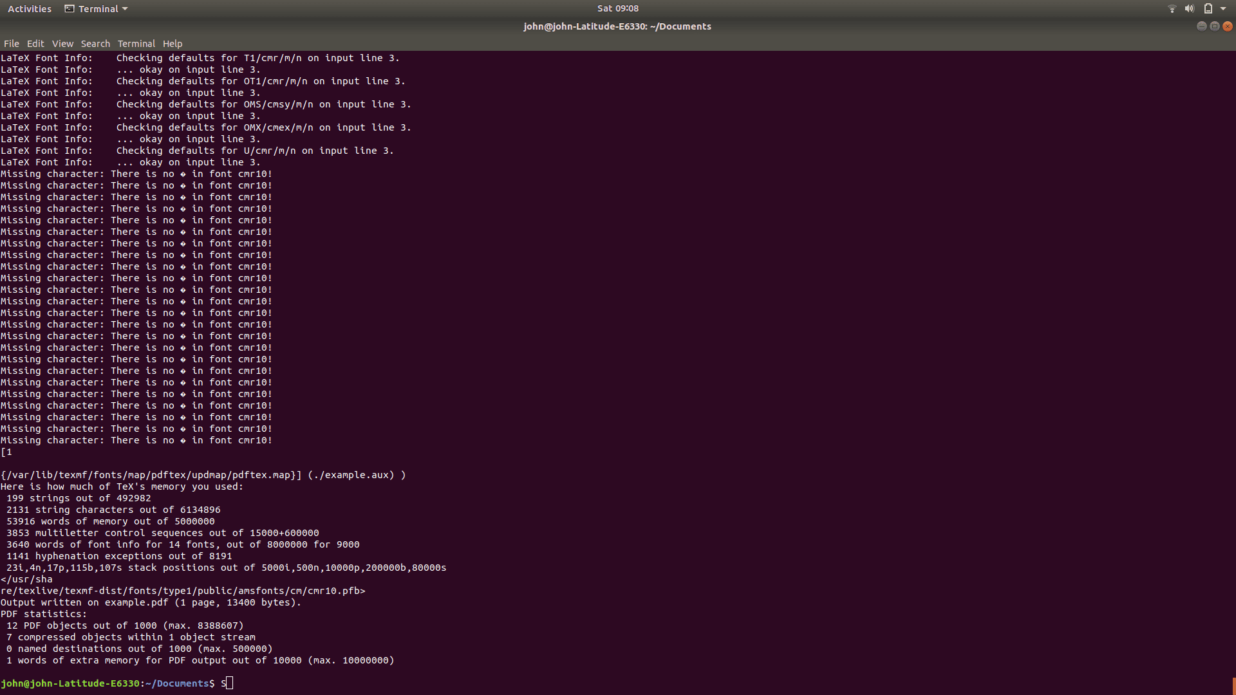Image resolution: width=1236 pixels, height=695 pixels.
Task: Open the Sat 09:08 clock calendar
Action: tap(617, 9)
